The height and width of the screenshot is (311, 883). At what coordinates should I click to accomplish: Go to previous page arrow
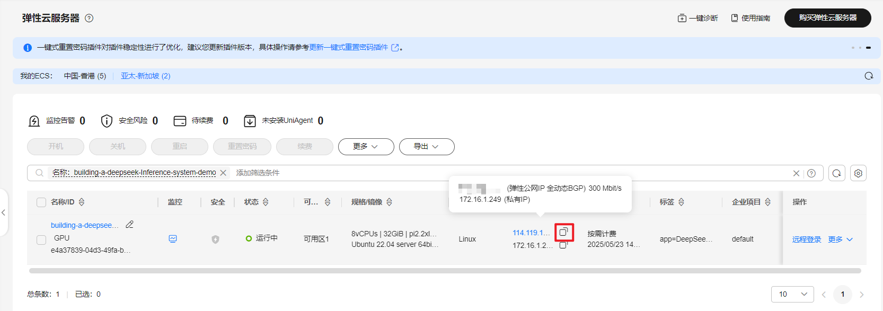coord(824,295)
